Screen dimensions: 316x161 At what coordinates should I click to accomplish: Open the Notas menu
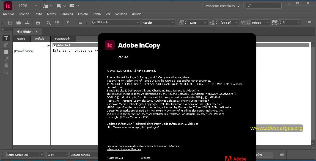click(x=51, y=14)
